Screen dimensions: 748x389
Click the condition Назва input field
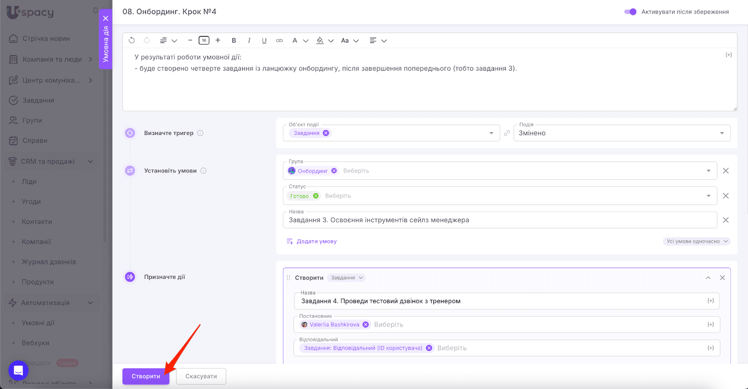pyautogui.click(x=499, y=220)
